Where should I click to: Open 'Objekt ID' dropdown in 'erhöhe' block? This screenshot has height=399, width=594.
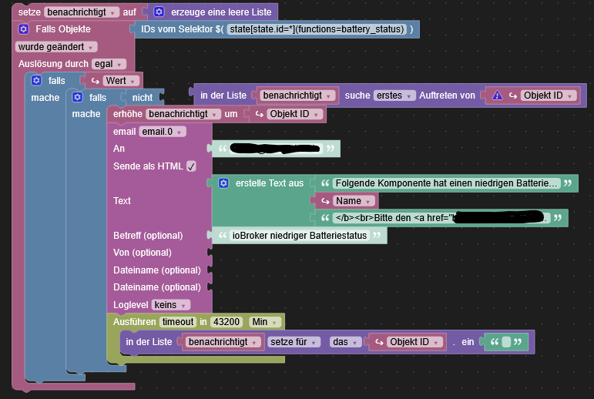[294, 114]
